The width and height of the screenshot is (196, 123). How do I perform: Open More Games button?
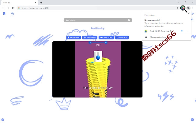tap(106, 38)
